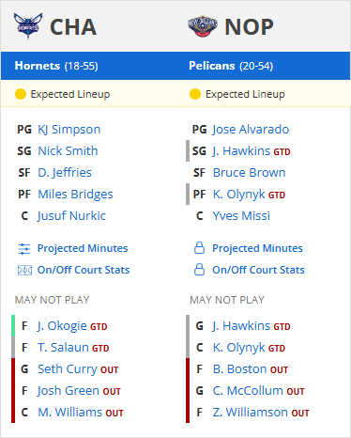Open KJ Simpson player page
351x438 pixels.
coord(69,130)
